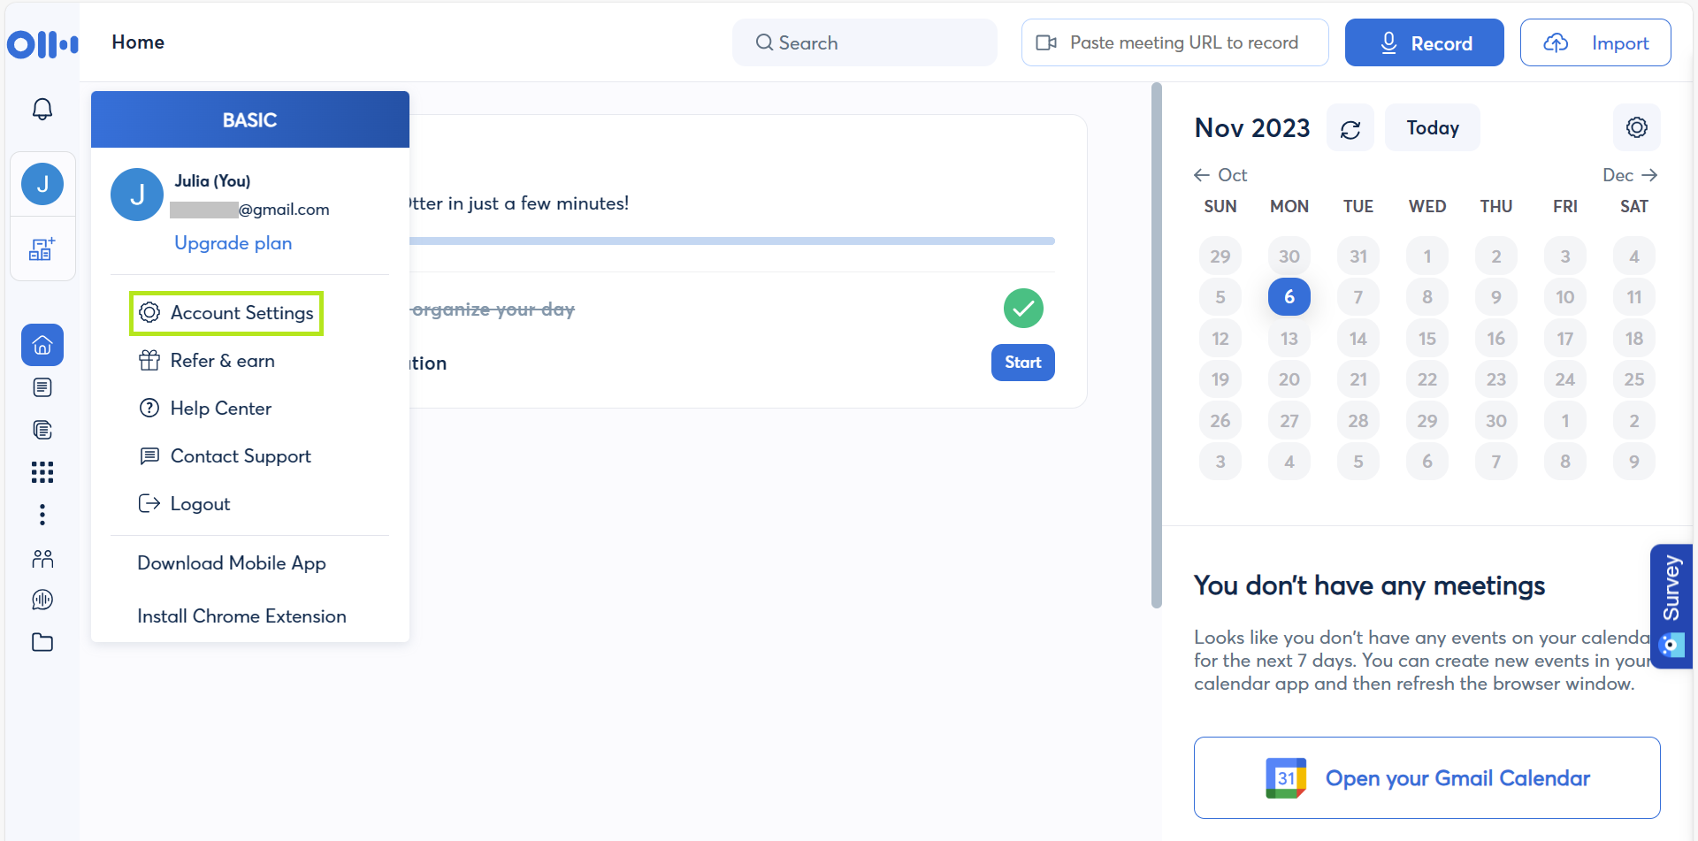1698x841 pixels.
Task: Click the Upgrade plan link
Action: coord(233,243)
